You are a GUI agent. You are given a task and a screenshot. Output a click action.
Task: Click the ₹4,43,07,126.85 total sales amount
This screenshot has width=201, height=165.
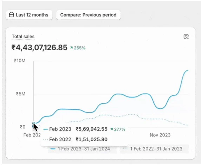(39, 47)
